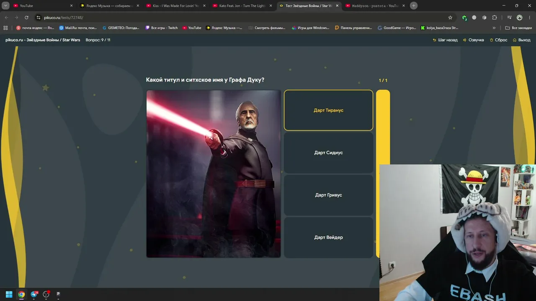The width and height of the screenshot is (536, 301).
Task: Open the Mail.Ru bookmark
Action: point(78,28)
